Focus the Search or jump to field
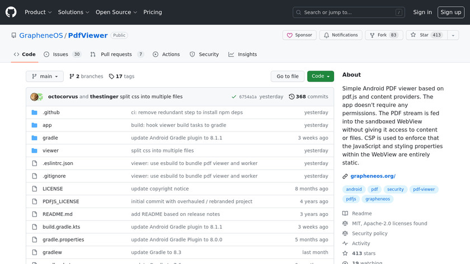Image resolution: width=470 pixels, height=264 pixels. [349, 12]
